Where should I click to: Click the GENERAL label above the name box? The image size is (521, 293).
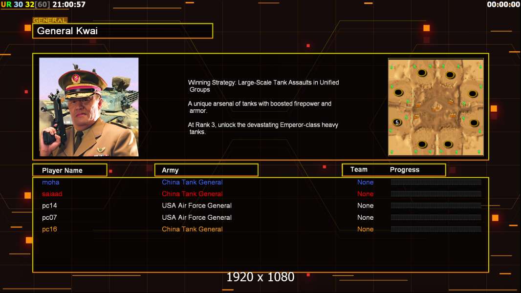(50, 20)
